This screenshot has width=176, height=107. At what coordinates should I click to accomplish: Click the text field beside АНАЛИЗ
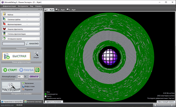pyautogui.click(x=13, y=44)
